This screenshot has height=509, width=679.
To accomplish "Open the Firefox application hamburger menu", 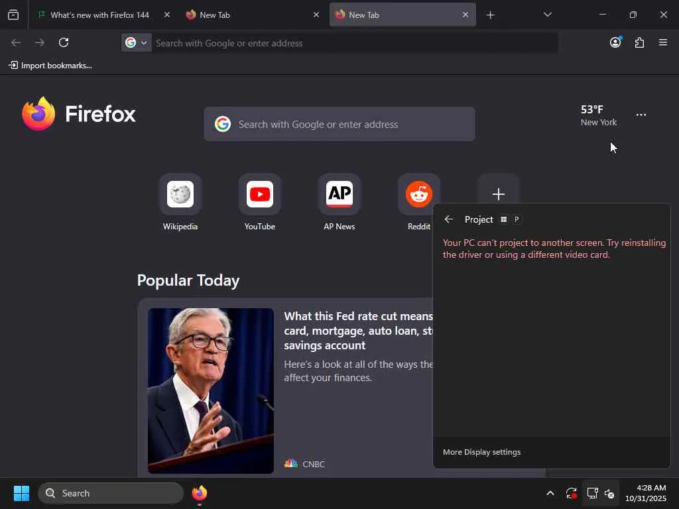I will 663,42.
